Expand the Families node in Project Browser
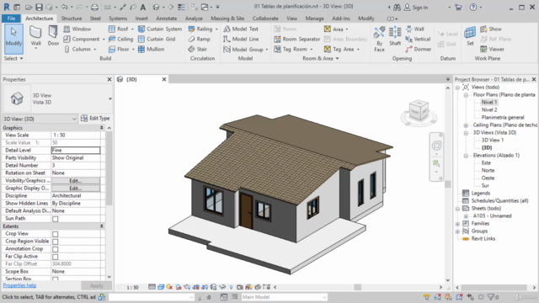Image resolution: width=539 pixels, height=303 pixels. tap(457, 224)
